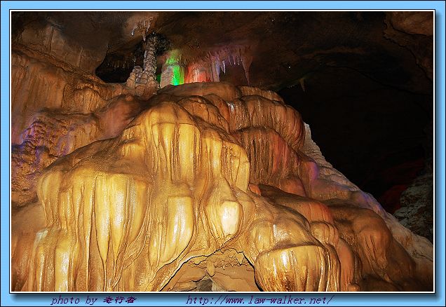Click the "photo by" credit text
The image size is (446, 307).
[x=94, y=300]
